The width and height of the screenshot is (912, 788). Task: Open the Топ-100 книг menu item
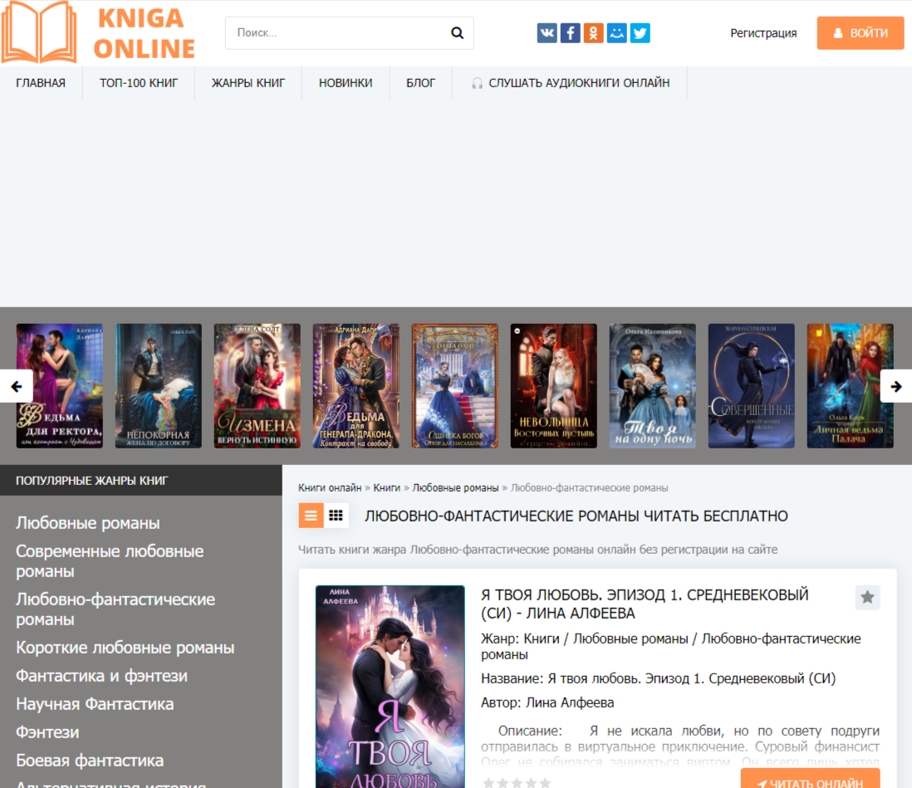[139, 83]
